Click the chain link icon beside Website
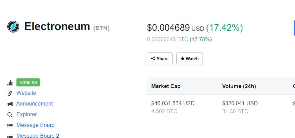This screenshot has height=138, width=295. click(10, 93)
